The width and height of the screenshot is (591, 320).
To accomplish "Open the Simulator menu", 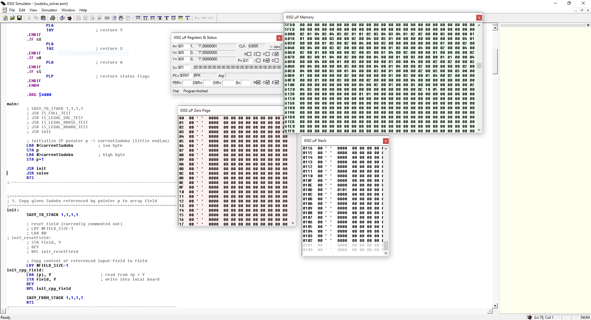I will coord(49,10).
